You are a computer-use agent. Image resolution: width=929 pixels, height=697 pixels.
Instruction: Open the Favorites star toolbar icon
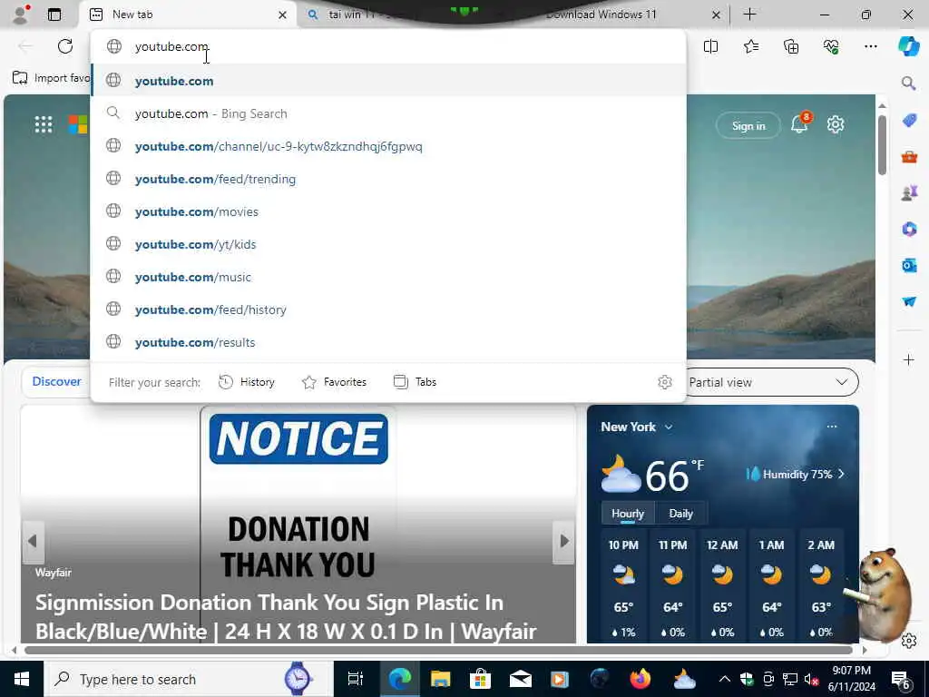[x=750, y=46]
